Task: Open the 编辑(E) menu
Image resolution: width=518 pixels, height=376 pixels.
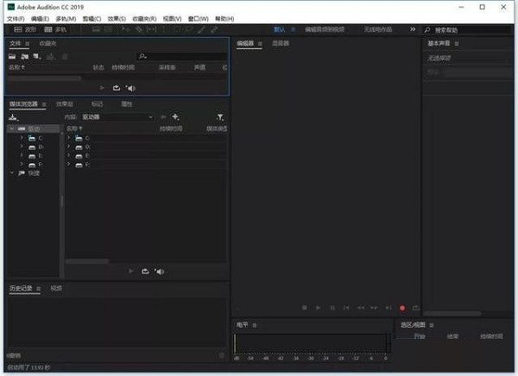Action: click(x=40, y=19)
